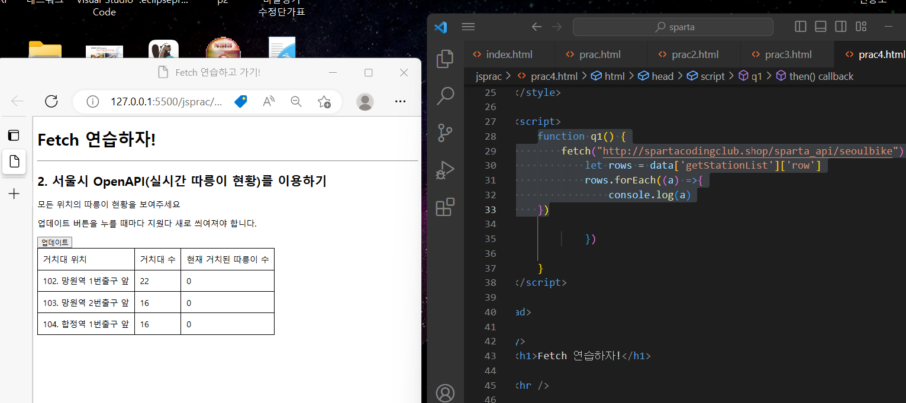Open Accounts menu in VS Code

coord(445,393)
